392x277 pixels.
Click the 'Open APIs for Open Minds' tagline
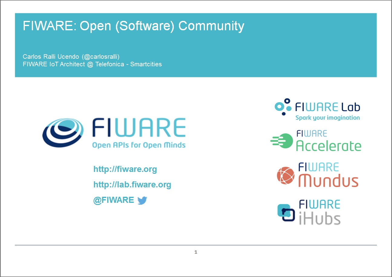(139, 145)
